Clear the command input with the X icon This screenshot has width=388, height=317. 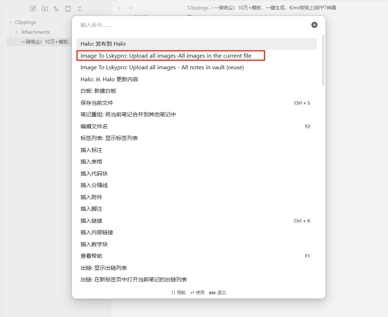click(314, 25)
